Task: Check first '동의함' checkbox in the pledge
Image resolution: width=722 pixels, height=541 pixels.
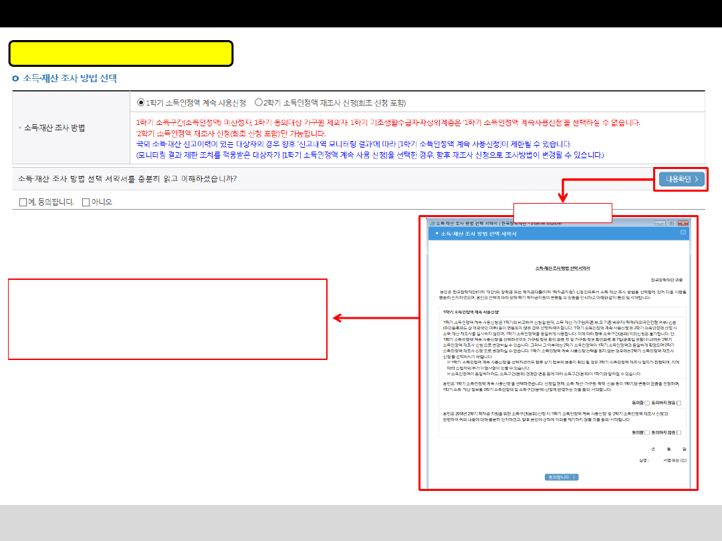Action: point(647,403)
